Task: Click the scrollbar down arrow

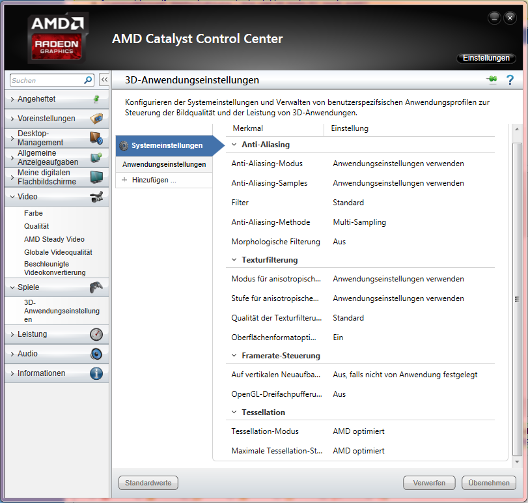Action: pyautogui.click(x=517, y=462)
